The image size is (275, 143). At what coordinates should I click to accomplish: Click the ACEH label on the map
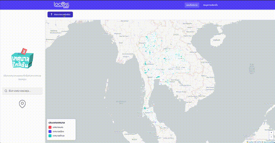point(134,140)
